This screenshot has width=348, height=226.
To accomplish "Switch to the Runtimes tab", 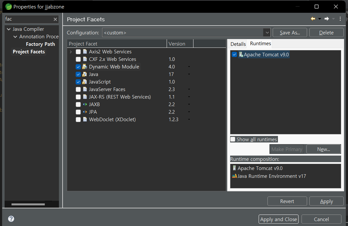I will pos(260,44).
